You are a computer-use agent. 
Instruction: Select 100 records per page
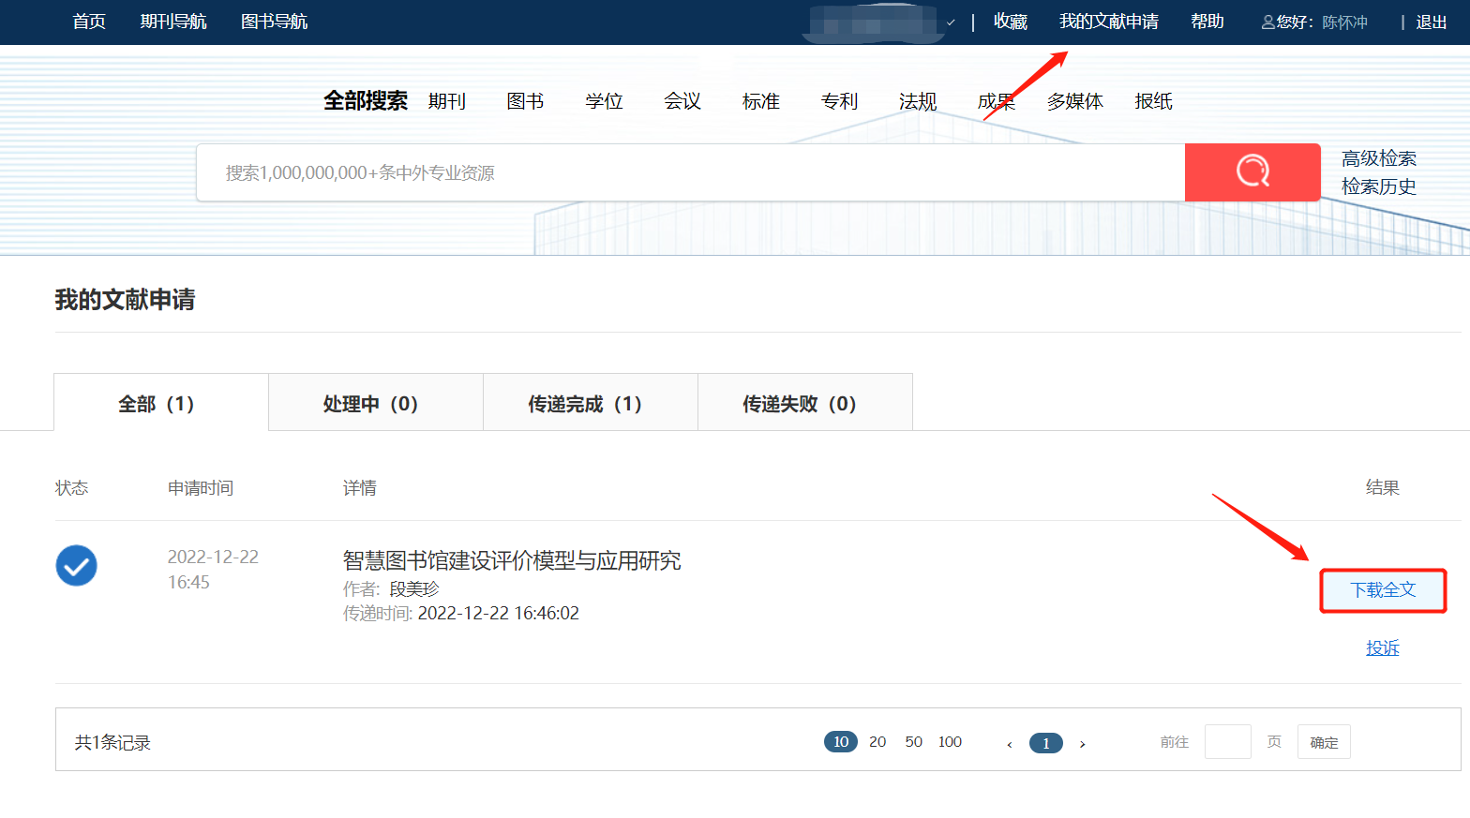point(950,742)
